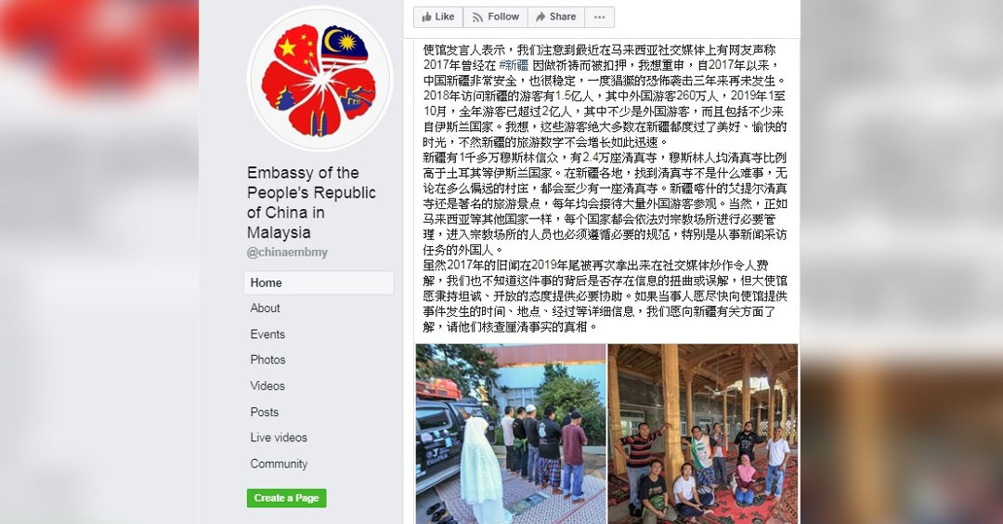Click the thumbs-up Like icon
The image size is (1003, 524).
point(426,18)
